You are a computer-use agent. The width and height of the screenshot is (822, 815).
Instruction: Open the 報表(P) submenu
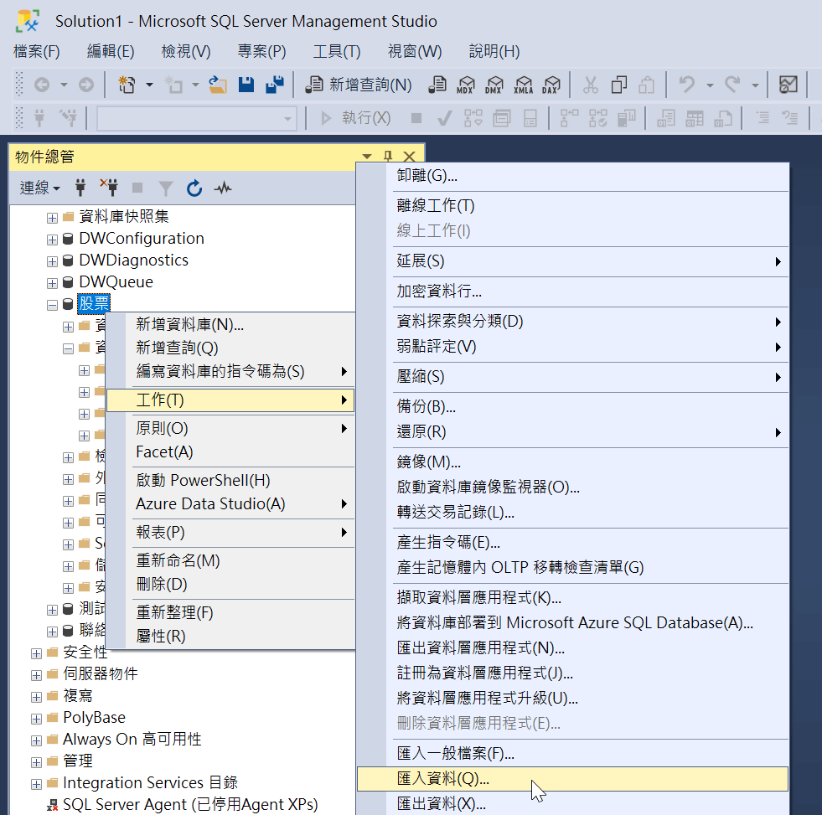(x=230, y=532)
